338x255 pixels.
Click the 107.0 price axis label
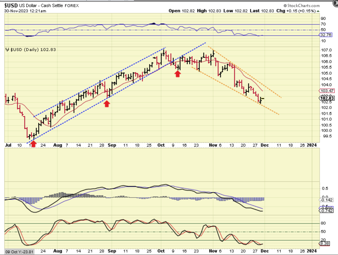[326, 50]
